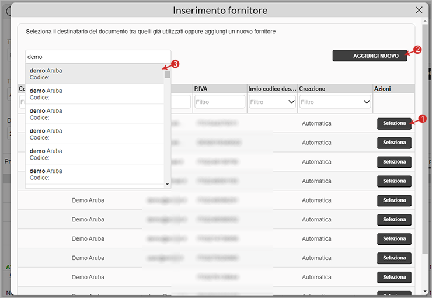Sort by the Creazione column header
This screenshot has height=298, width=432.
pos(335,89)
